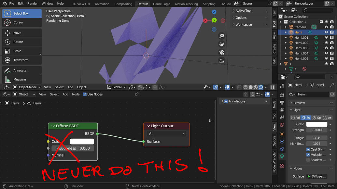Click the Blender logo menu
Screen dimensions: 337x189
[5, 4]
